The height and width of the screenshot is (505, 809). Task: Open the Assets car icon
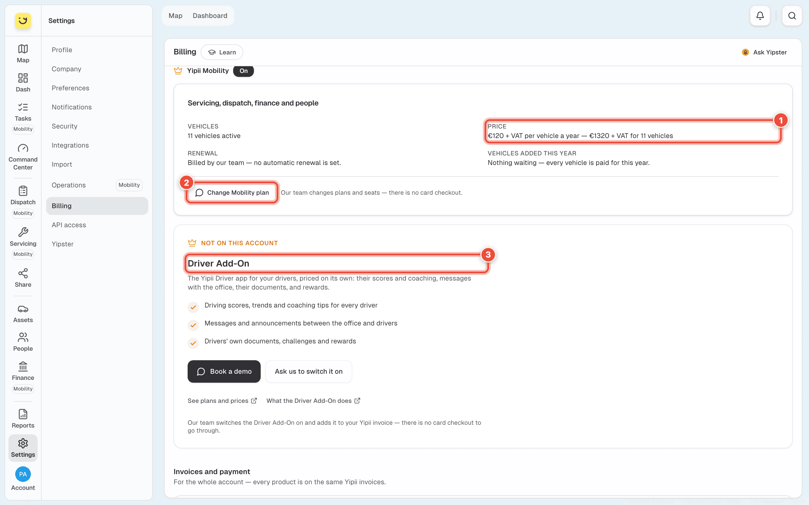pos(23,313)
